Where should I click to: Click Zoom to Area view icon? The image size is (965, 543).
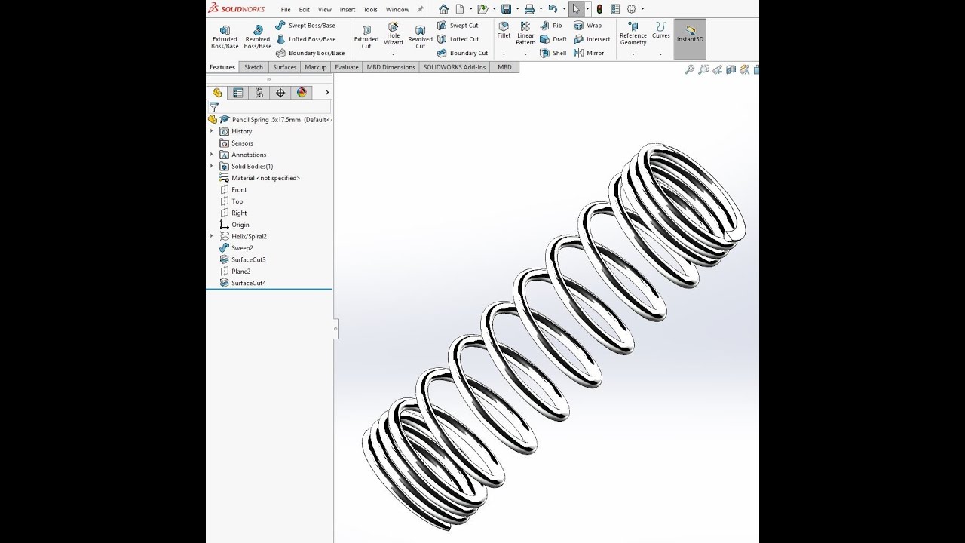pos(703,69)
